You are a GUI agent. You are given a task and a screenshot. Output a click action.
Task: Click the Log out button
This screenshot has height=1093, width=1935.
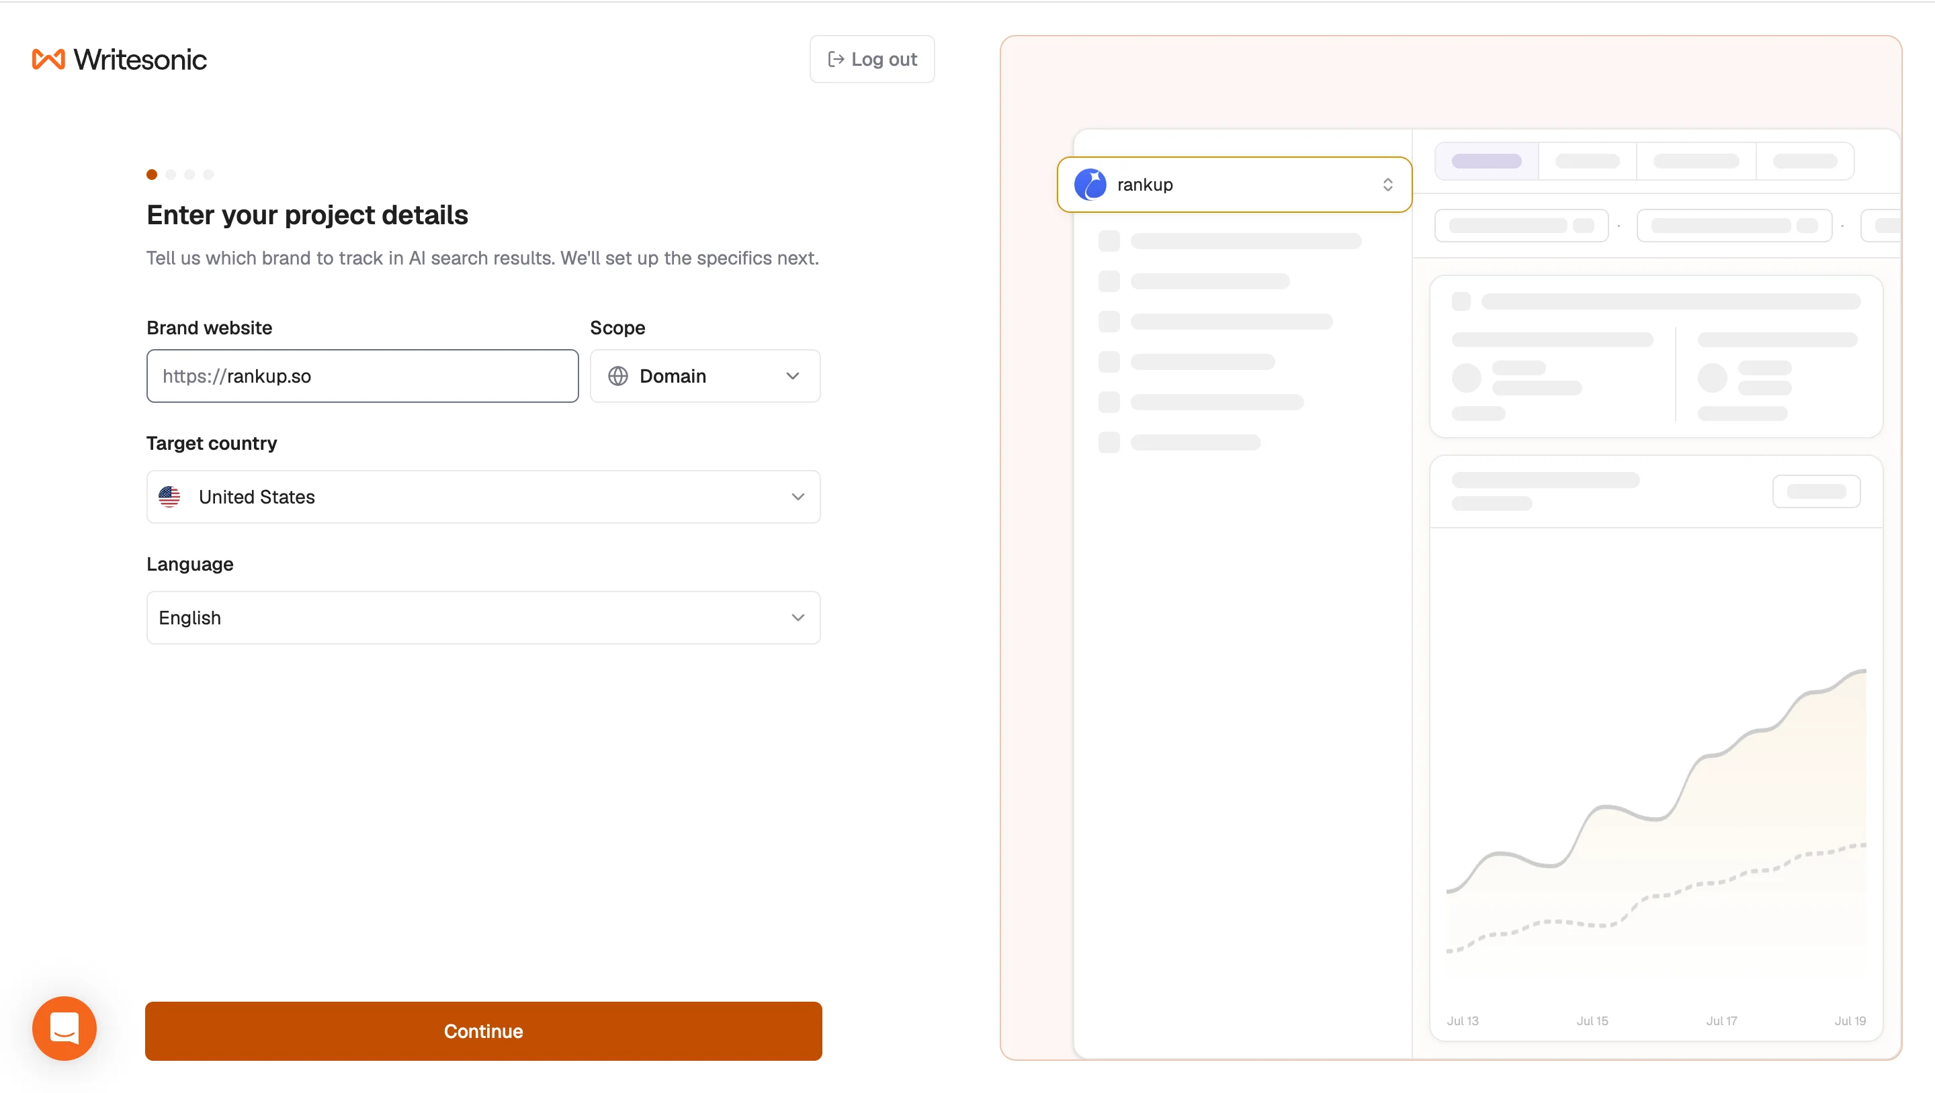pyautogui.click(x=871, y=59)
